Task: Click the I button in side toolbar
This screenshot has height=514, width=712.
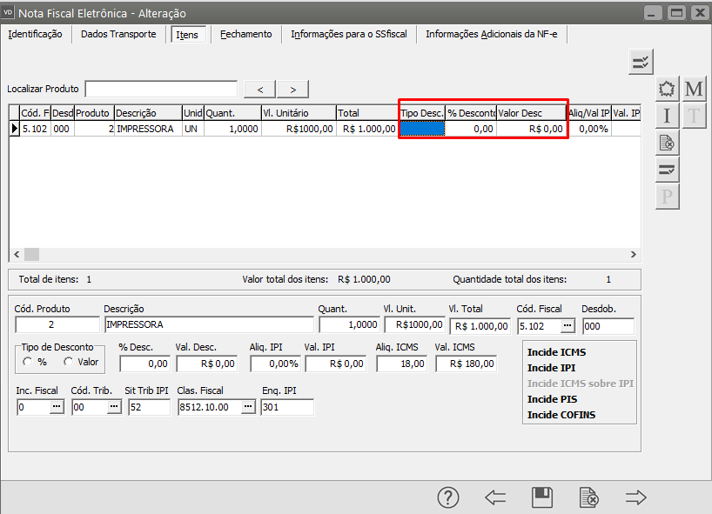Action: point(668,116)
